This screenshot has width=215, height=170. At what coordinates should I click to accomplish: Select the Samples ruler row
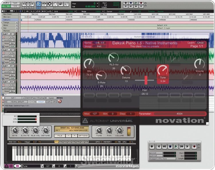tap(10, 20)
